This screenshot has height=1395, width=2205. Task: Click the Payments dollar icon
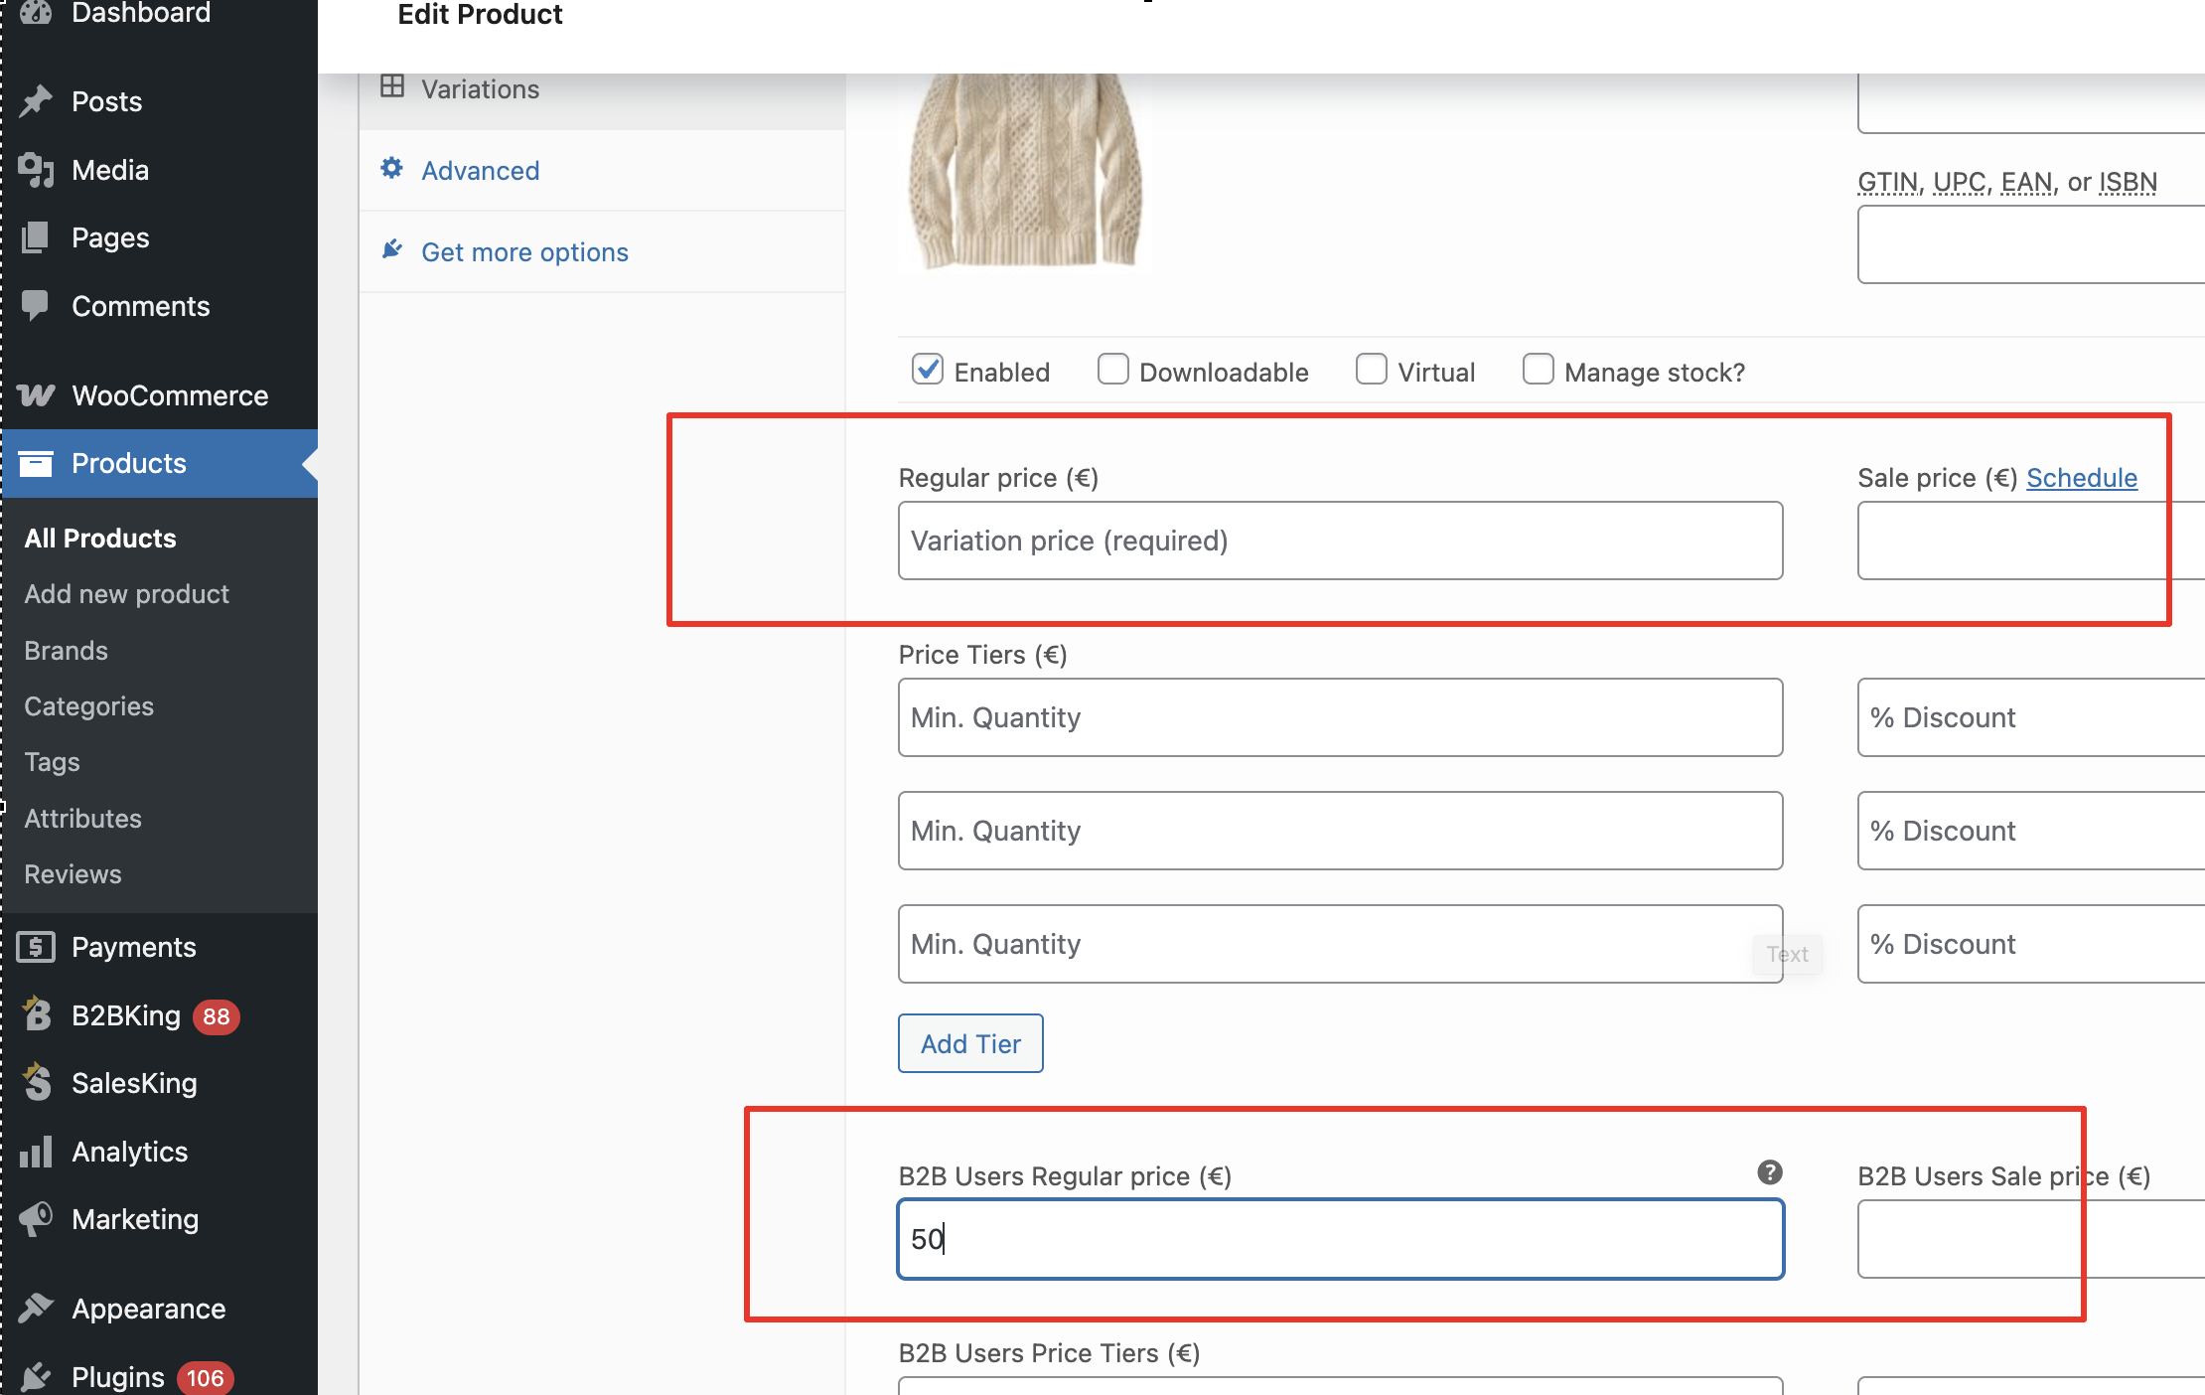37,947
